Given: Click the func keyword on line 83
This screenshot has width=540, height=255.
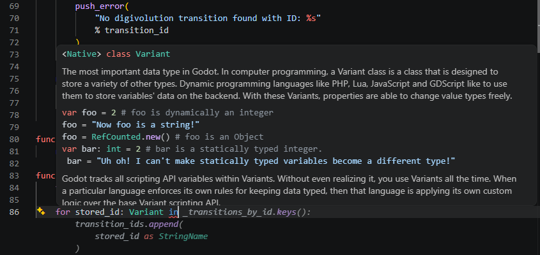Looking at the screenshot, I should (x=46, y=175).
